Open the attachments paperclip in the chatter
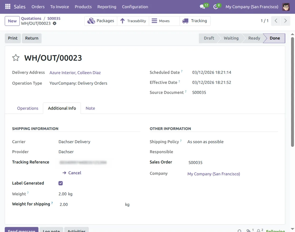The image size is (295, 232). pos(249,230)
